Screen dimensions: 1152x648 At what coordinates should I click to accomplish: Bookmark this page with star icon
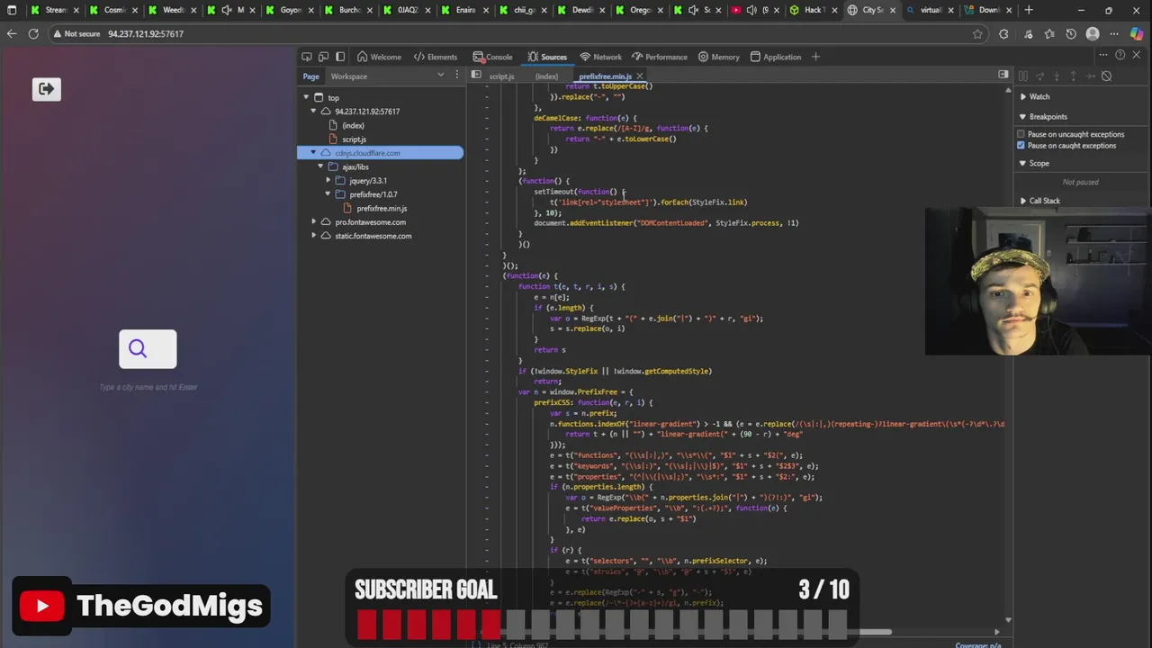click(977, 33)
